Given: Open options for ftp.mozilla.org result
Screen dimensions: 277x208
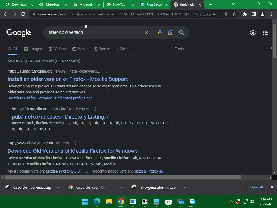Looking at the screenshot, I should 95,109.
